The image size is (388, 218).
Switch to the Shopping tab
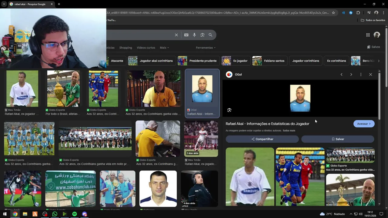click(x=125, y=48)
